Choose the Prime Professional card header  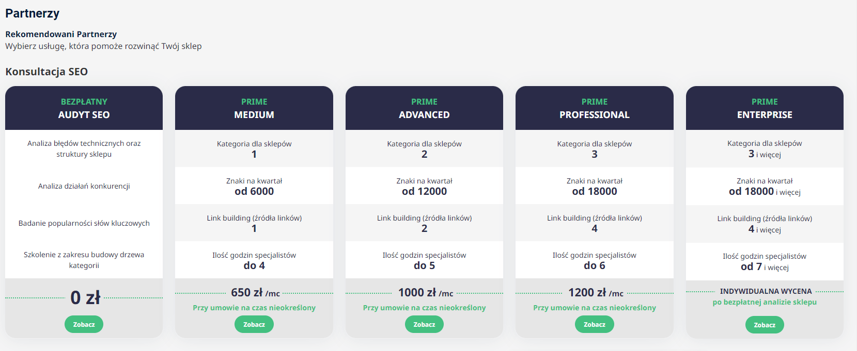click(594, 108)
